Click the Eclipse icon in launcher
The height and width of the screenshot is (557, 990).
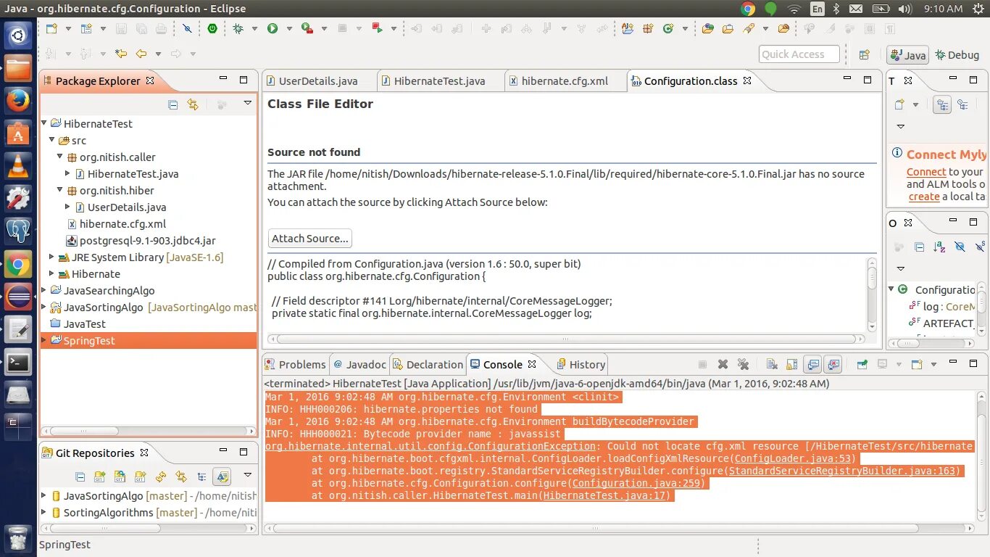(x=18, y=297)
